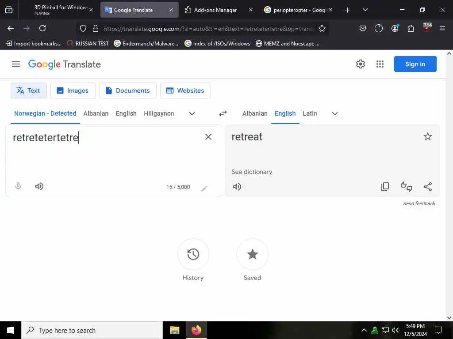Open RUSSIAN TEST bookmark
The image size is (453, 339).
coord(88,44)
